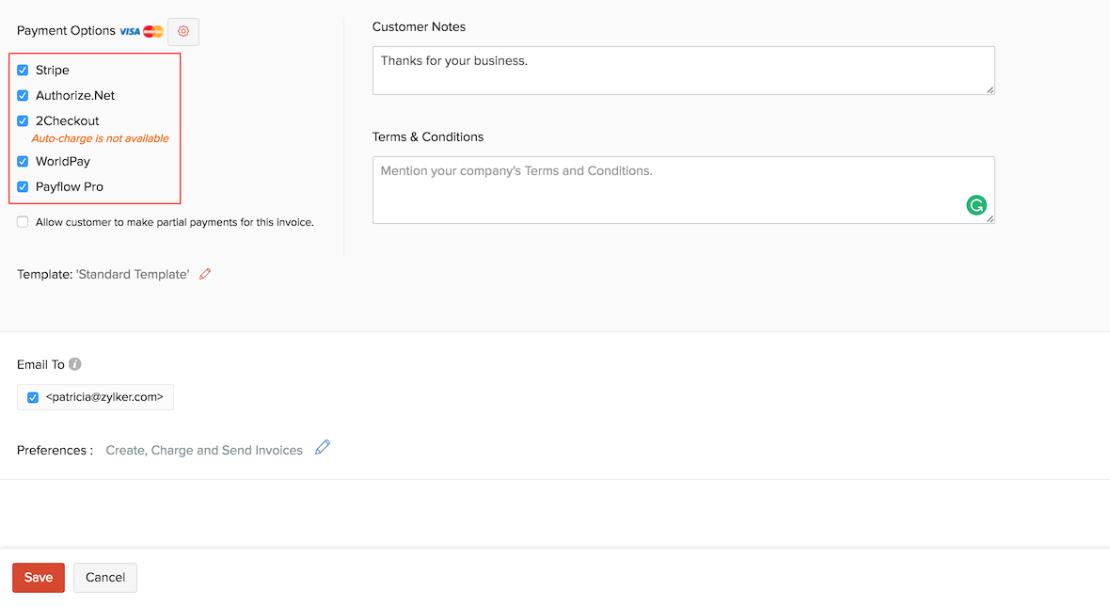Open the Create, Charge and Send Invoices preference
The image size is (1110, 607).
tap(202, 449)
